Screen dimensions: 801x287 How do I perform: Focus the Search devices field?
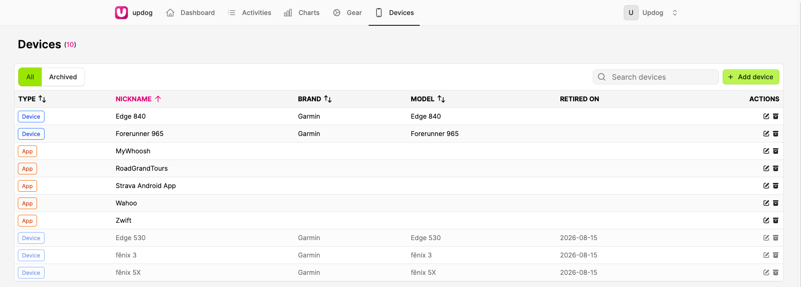click(x=656, y=77)
